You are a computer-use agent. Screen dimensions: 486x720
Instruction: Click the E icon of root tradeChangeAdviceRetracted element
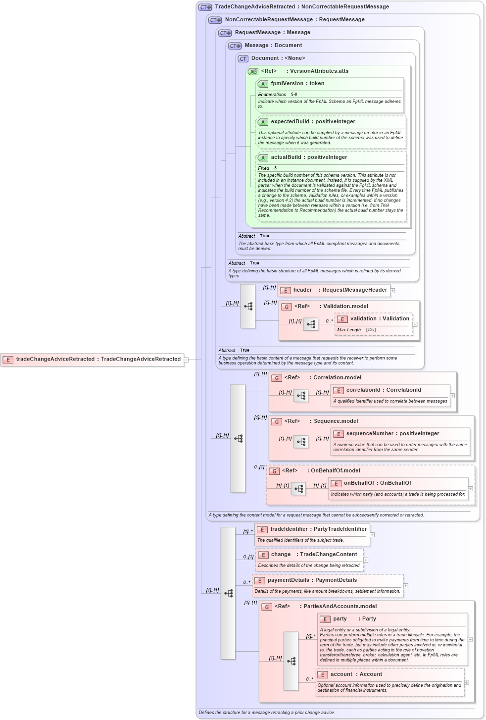click(x=7, y=360)
